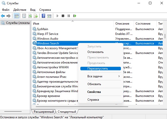The height and width of the screenshot is (119, 167).
Task: Click the left pane horizontal scrollbar
Action: pos(13,111)
